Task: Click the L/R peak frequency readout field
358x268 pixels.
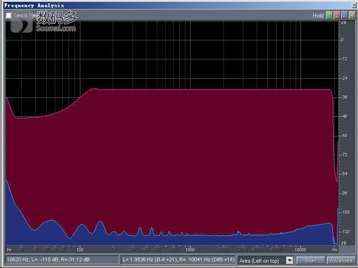Action: (x=178, y=260)
